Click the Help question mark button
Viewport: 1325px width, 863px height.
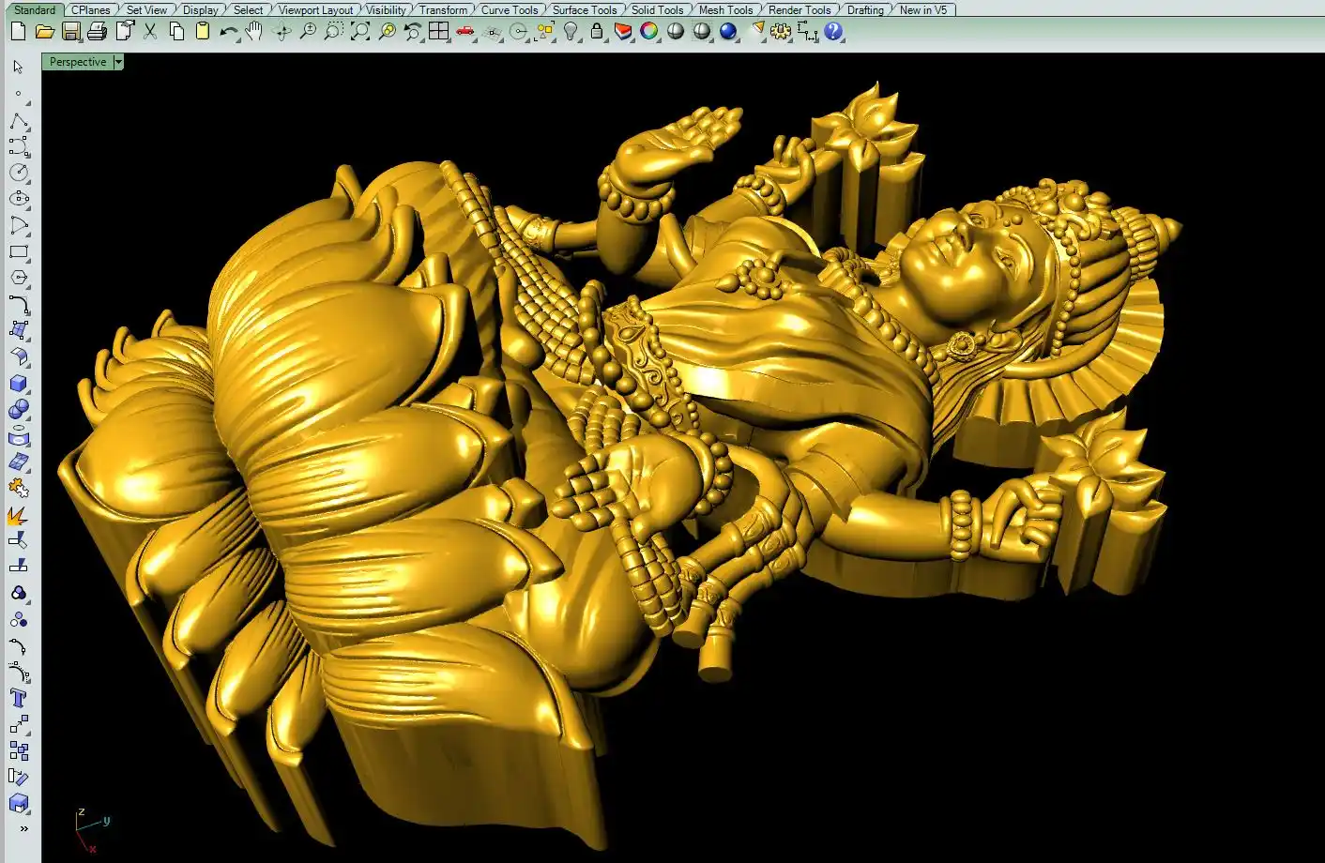tap(833, 32)
